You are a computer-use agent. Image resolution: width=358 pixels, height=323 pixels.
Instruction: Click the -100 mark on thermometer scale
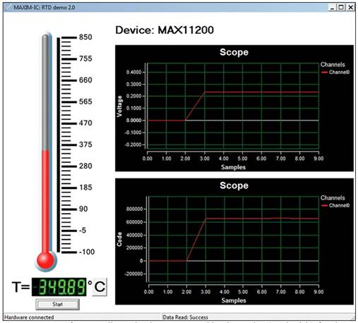pos(87,252)
